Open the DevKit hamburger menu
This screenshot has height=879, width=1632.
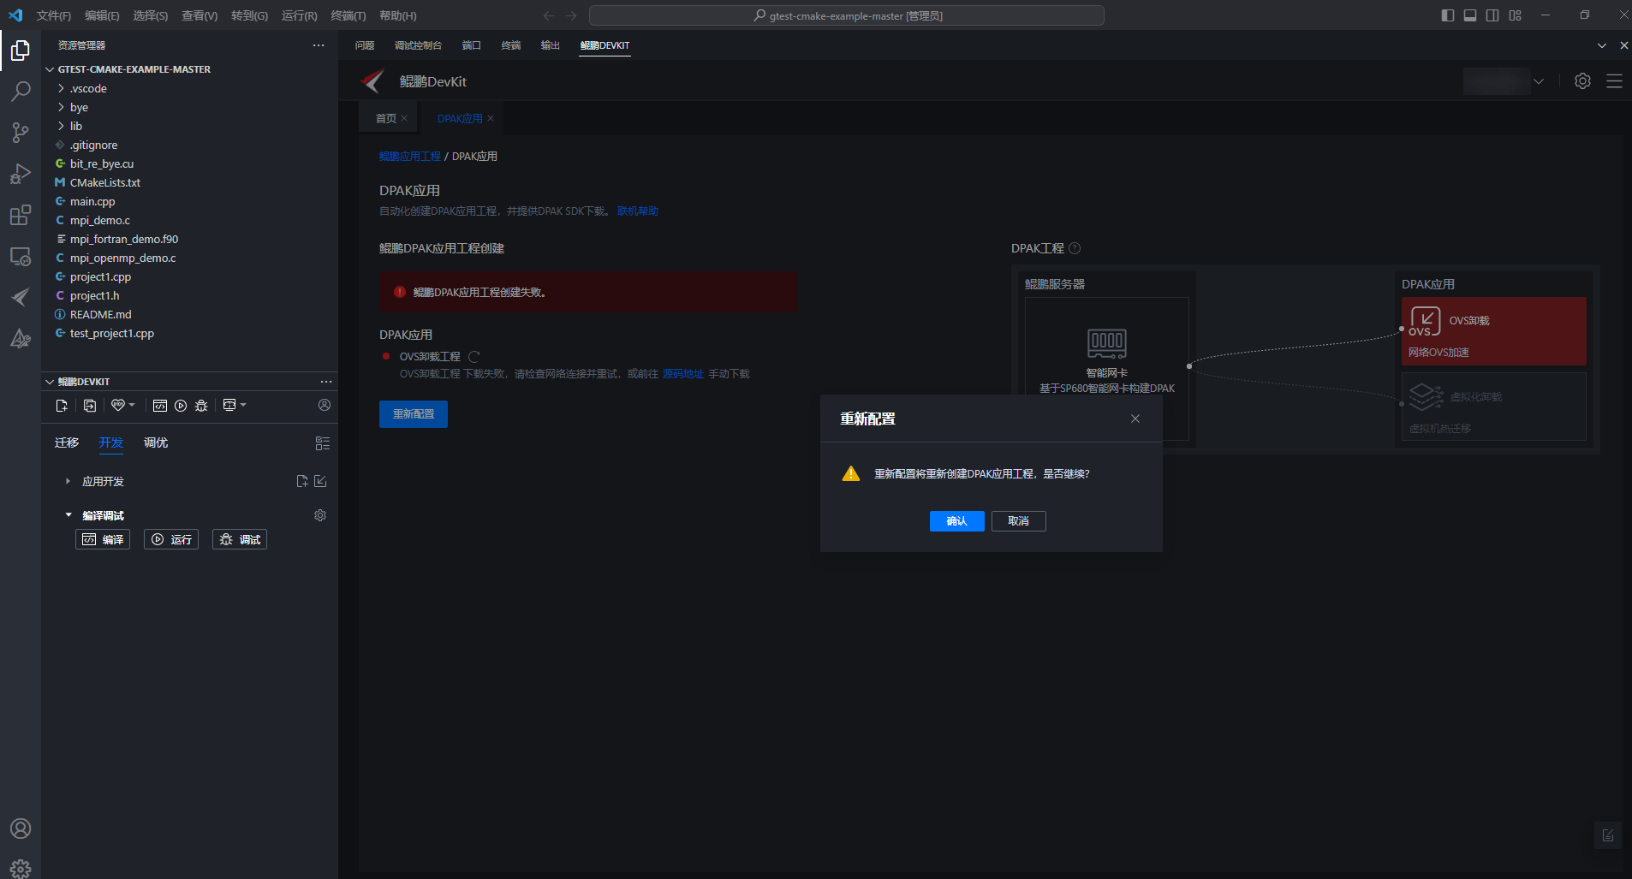(x=1614, y=81)
